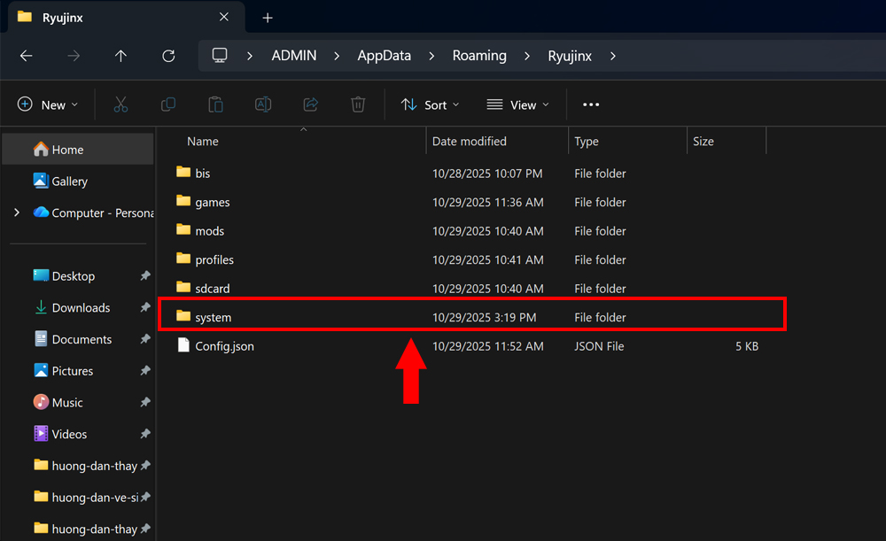This screenshot has height=541, width=886.
Task: Open the View layout dropdown
Action: (517, 104)
